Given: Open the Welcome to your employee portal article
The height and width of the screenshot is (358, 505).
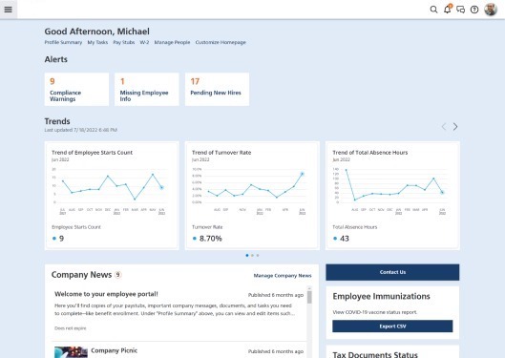Looking at the screenshot, I should (x=106, y=294).
